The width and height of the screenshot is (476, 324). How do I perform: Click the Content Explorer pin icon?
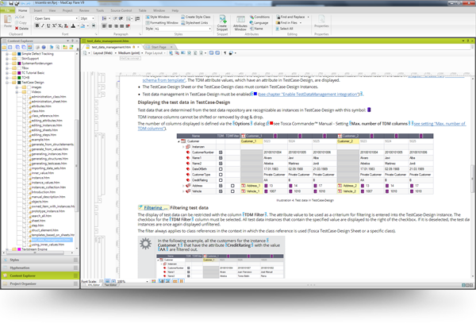click(72, 40)
